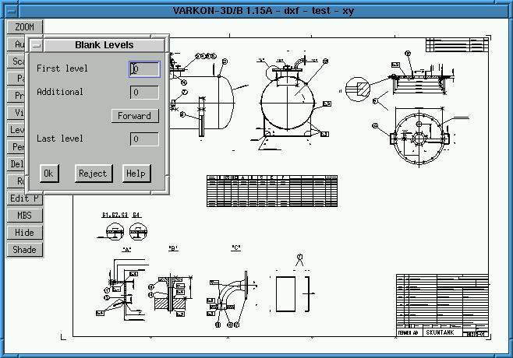This screenshot has width=513, height=358.
Task: Click the MBS toolbar button
Action: click(x=25, y=216)
